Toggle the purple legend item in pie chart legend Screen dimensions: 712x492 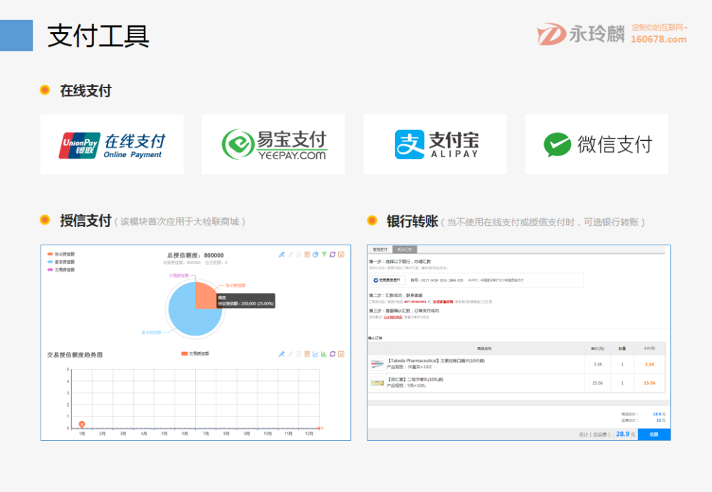click(x=61, y=269)
